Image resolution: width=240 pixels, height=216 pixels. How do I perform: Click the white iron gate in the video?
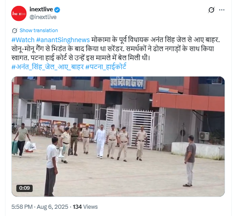click(137, 129)
